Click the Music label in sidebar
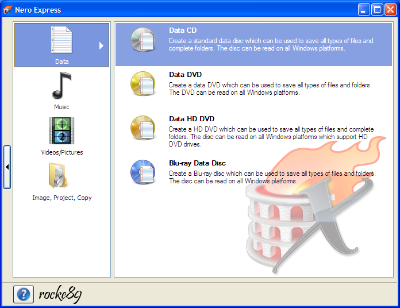Viewport: 400px width, 308px height. click(61, 107)
